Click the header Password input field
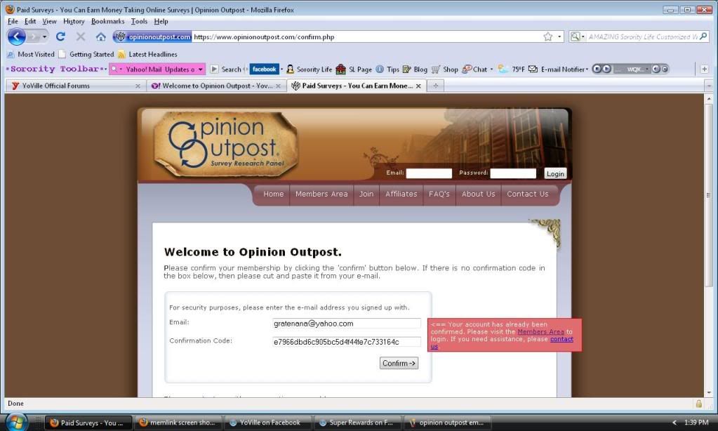This screenshot has height=431, width=718. click(x=513, y=173)
